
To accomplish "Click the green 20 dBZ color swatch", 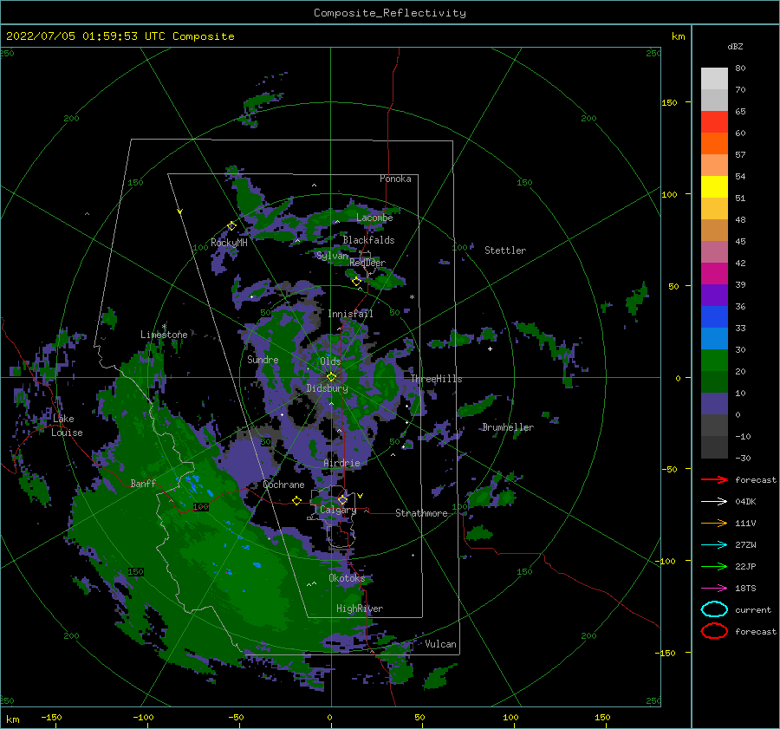I will tap(714, 360).
